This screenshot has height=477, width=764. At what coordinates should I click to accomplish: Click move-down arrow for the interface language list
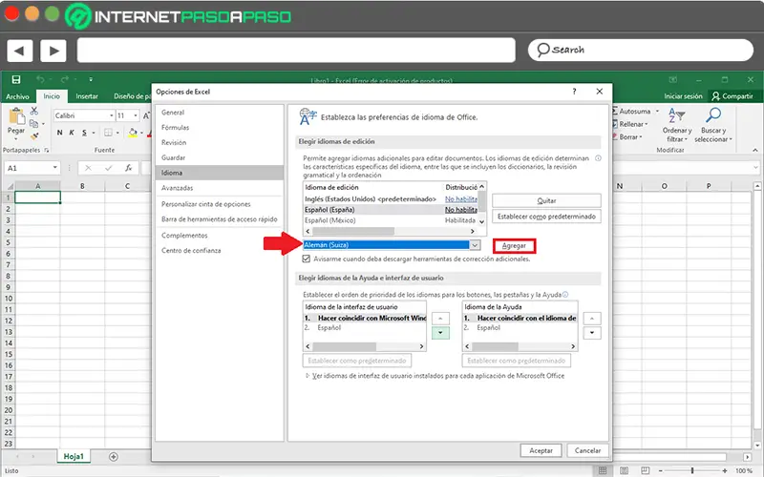(440, 333)
